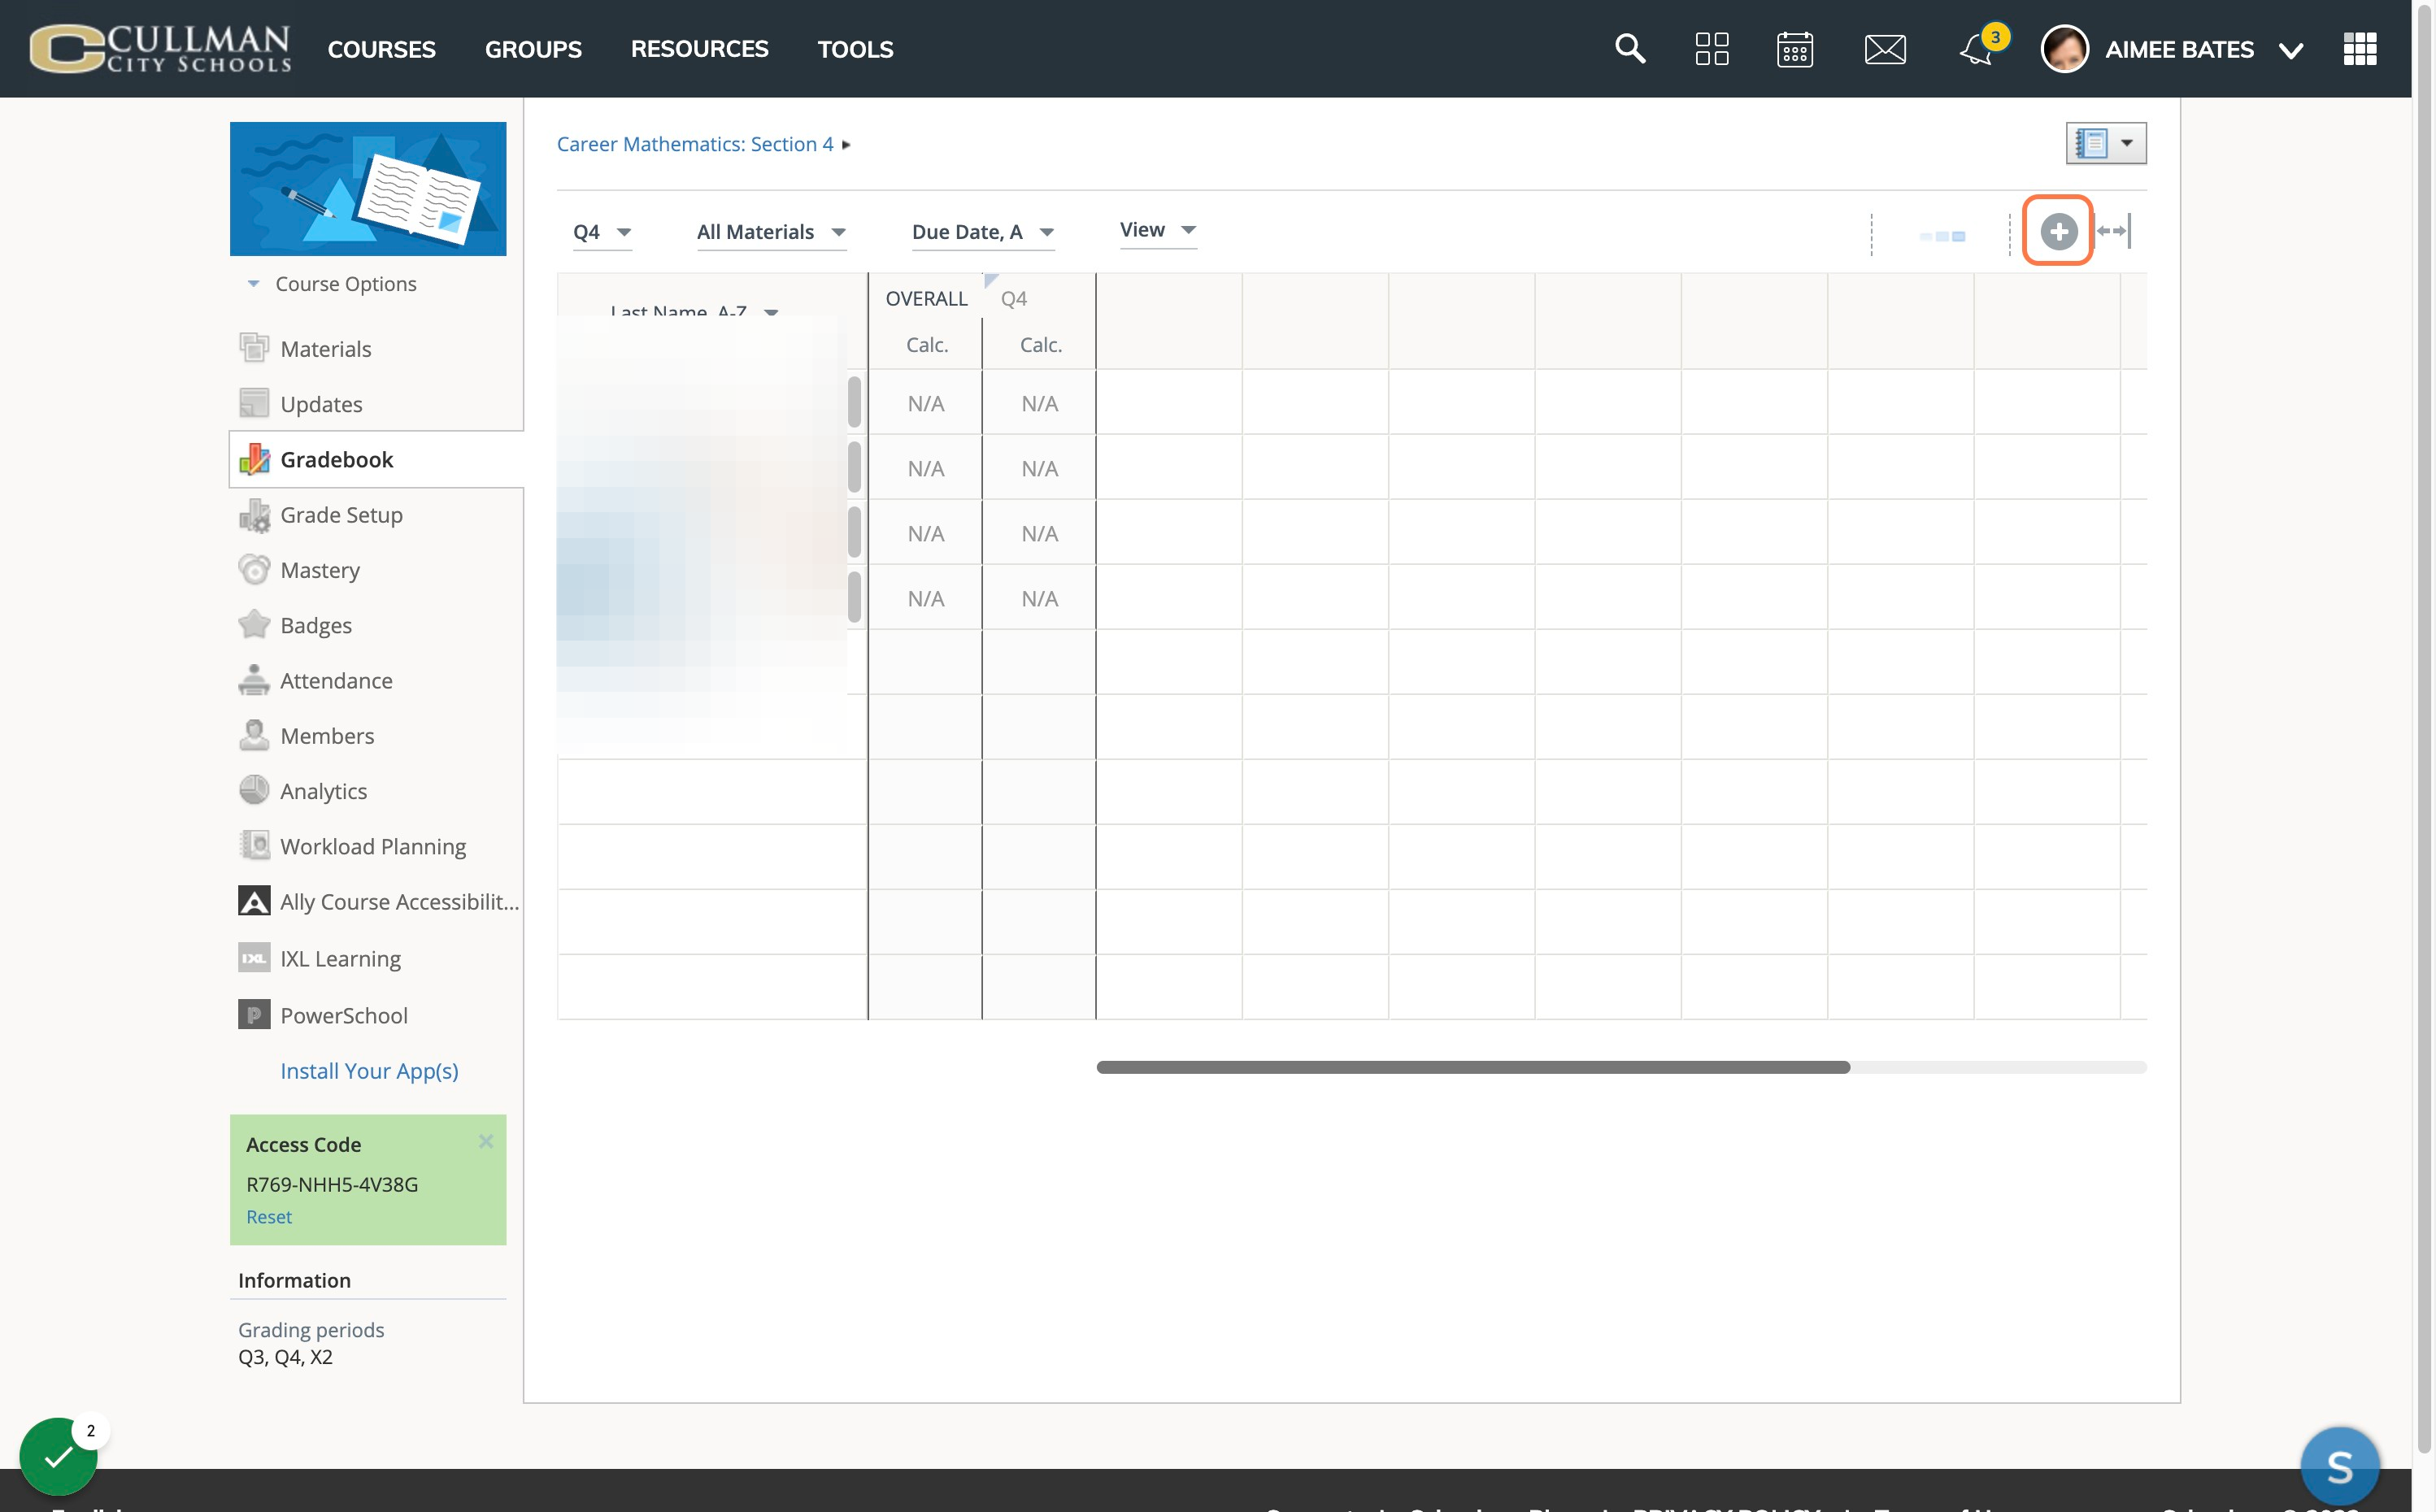This screenshot has width=2436, height=1512.
Task: Open Workload Planning page
Action: pos(352,846)
